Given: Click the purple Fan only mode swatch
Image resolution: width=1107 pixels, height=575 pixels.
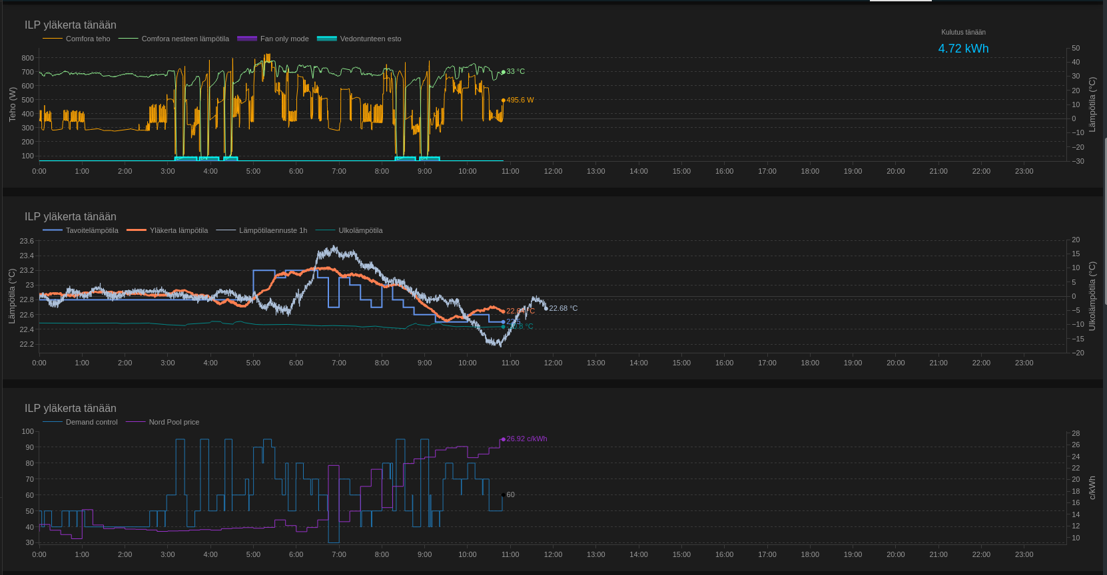Looking at the screenshot, I should [x=247, y=39].
